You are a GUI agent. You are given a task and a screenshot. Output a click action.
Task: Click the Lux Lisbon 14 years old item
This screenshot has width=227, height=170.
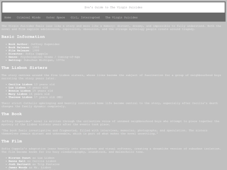tap(28, 88)
